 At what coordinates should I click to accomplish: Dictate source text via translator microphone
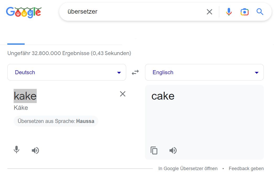point(17,150)
